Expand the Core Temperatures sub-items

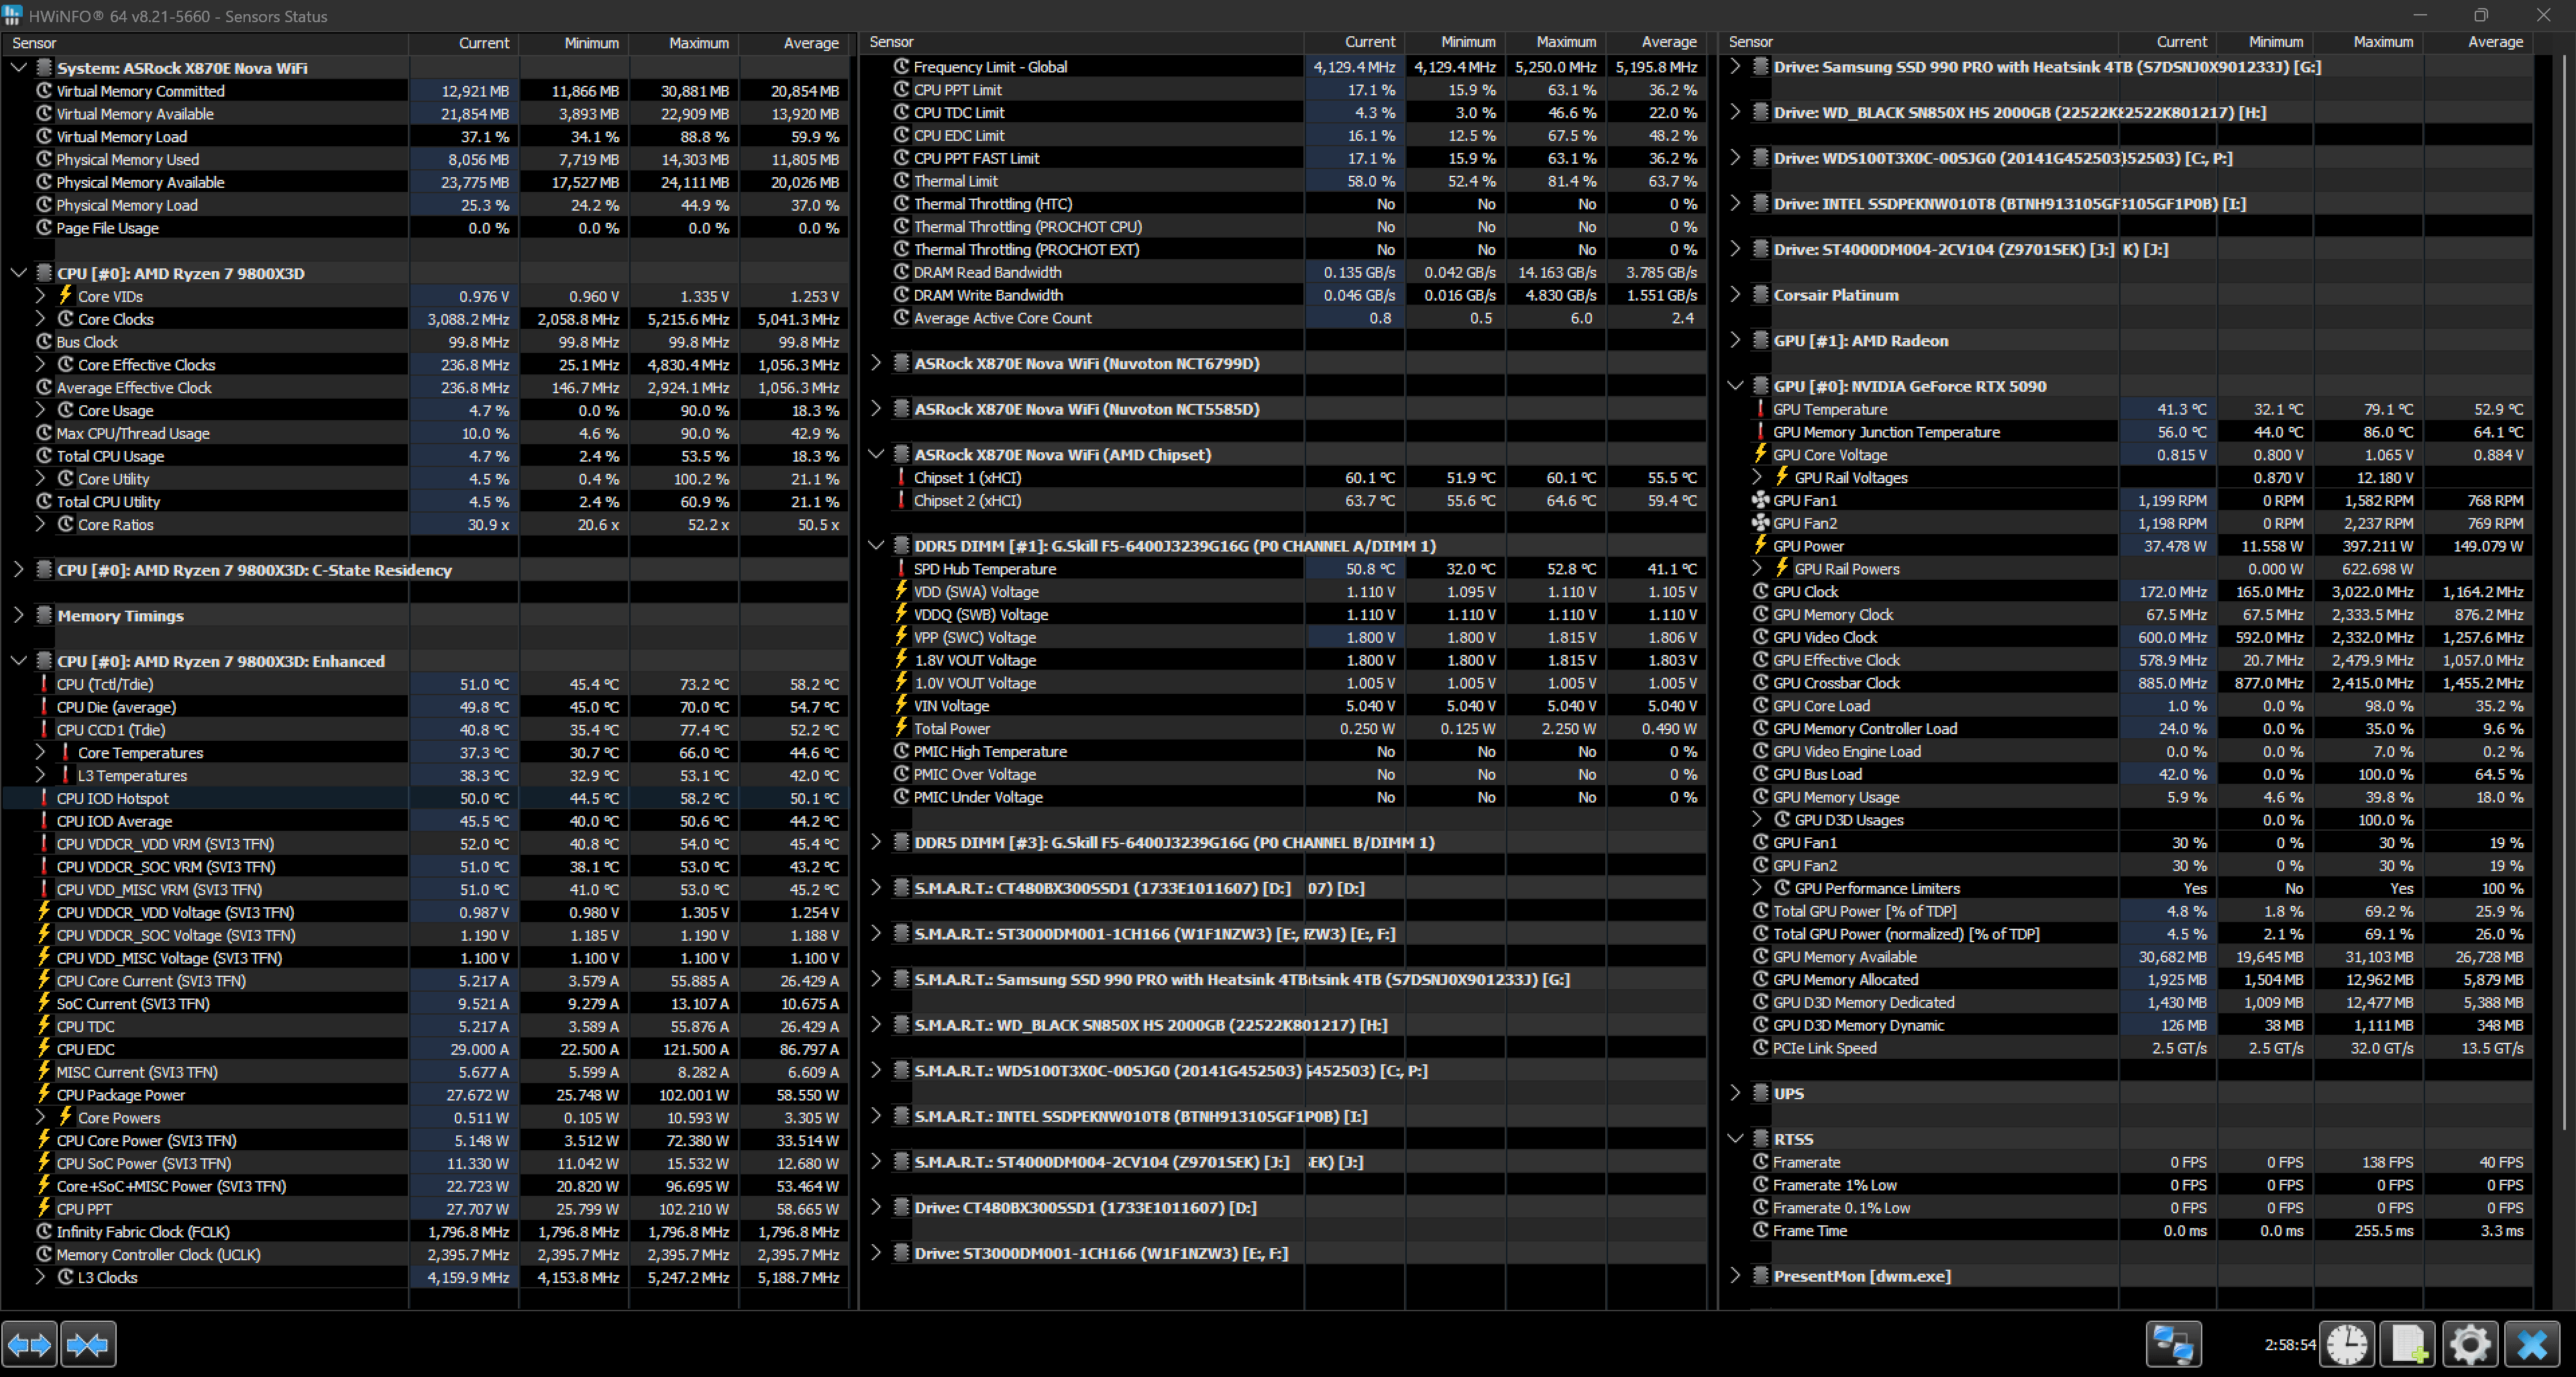coord(40,752)
